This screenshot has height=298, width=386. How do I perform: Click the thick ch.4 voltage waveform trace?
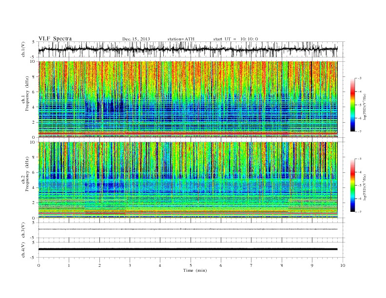click(188, 249)
